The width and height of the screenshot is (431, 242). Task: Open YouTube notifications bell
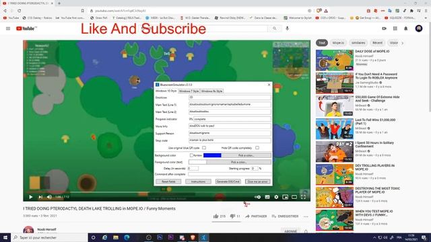[405, 28]
